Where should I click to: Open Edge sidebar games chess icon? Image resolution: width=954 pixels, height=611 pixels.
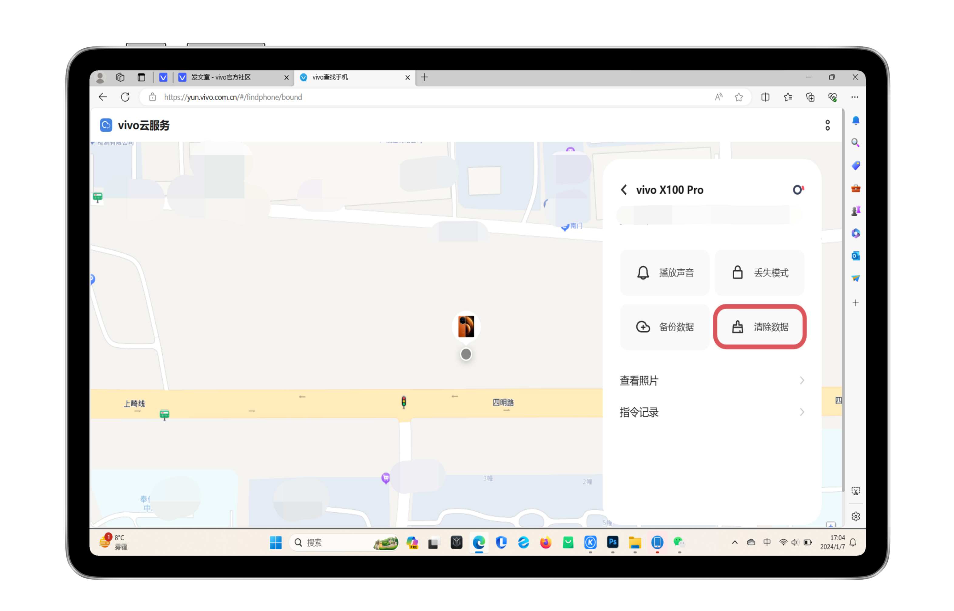(856, 211)
